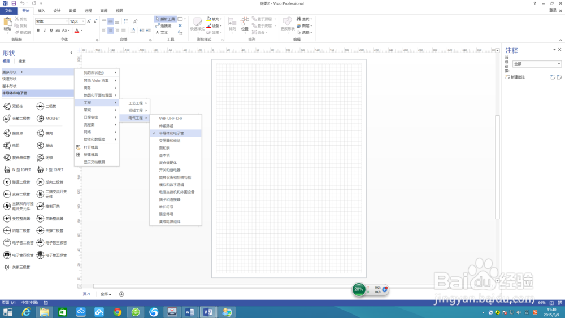This screenshot has width=565, height=318.
Task: Enable the 变压器和绕组 stencil
Action: coord(176,141)
